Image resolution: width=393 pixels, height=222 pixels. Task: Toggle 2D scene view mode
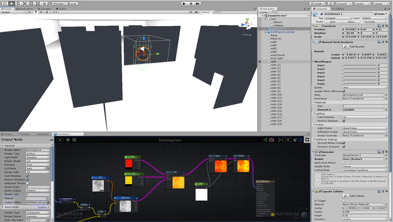click(29, 12)
